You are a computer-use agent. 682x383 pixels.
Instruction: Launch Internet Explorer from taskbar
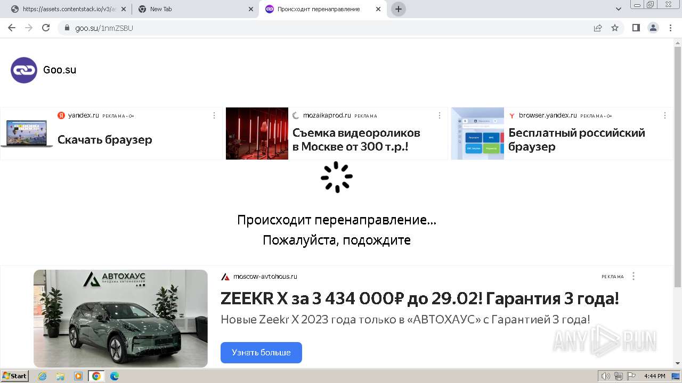coord(43,376)
